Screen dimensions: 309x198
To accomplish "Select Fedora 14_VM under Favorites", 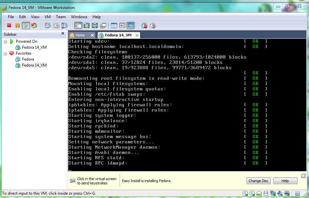I will (x=34, y=65).
